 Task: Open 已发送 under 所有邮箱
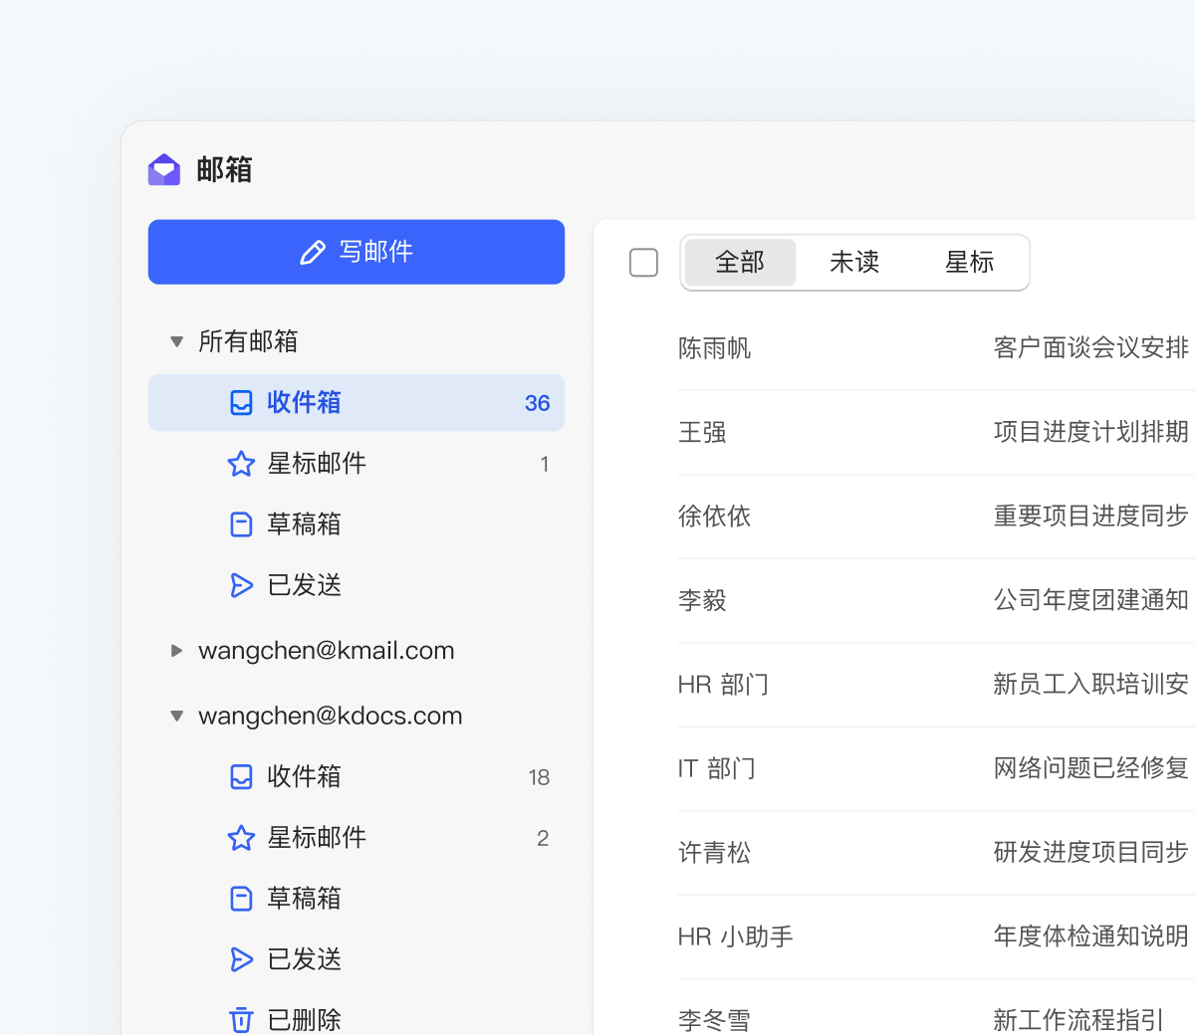pos(357,585)
